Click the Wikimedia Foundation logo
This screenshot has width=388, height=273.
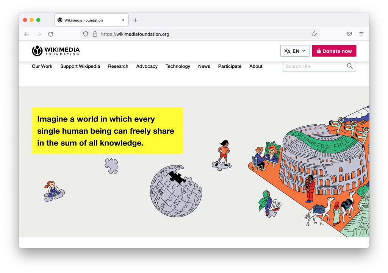[x=56, y=51]
